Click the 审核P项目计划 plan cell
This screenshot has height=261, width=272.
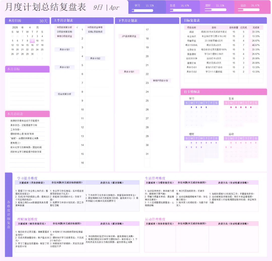point(160,81)
